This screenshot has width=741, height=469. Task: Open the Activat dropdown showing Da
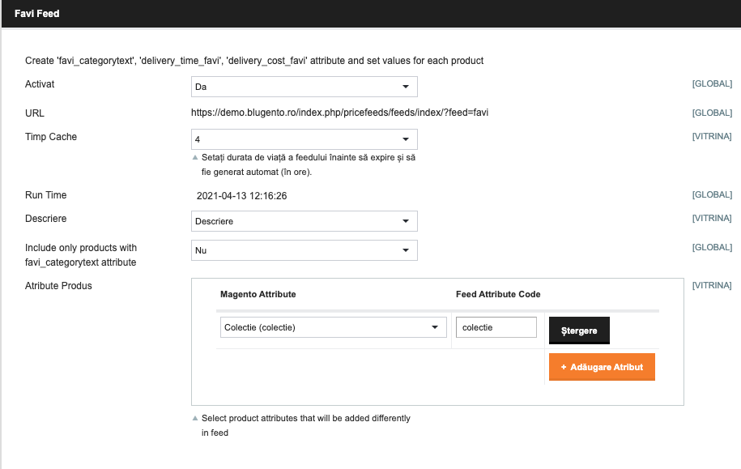[x=304, y=87]
